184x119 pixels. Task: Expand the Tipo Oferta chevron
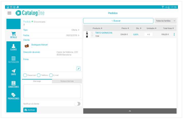pos(79,30)
